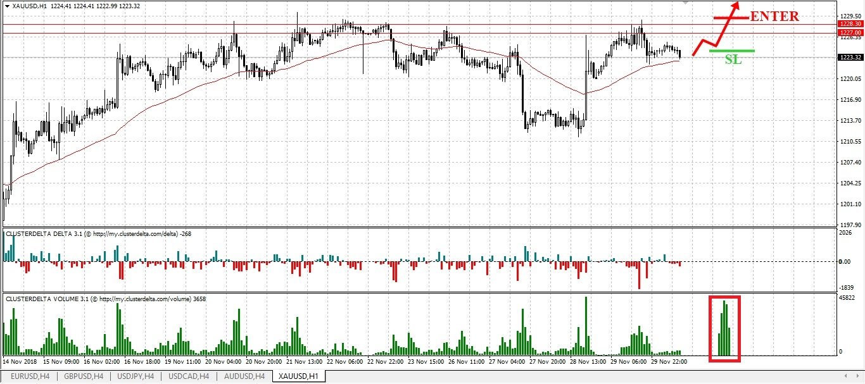Click the red upward arrow drawing
This screenshot has width=865, height=384.
pyautogui.click(x=716, y=28)
